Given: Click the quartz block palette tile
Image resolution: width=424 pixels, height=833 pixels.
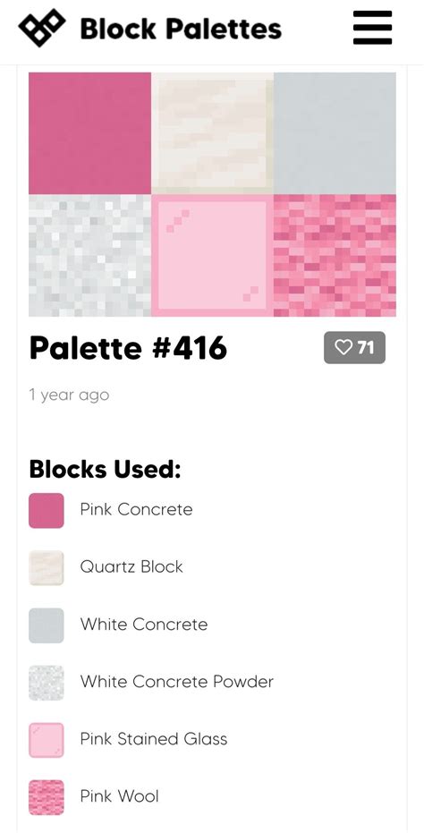Looking at the screenshot, I should click(x=213, y=133).
